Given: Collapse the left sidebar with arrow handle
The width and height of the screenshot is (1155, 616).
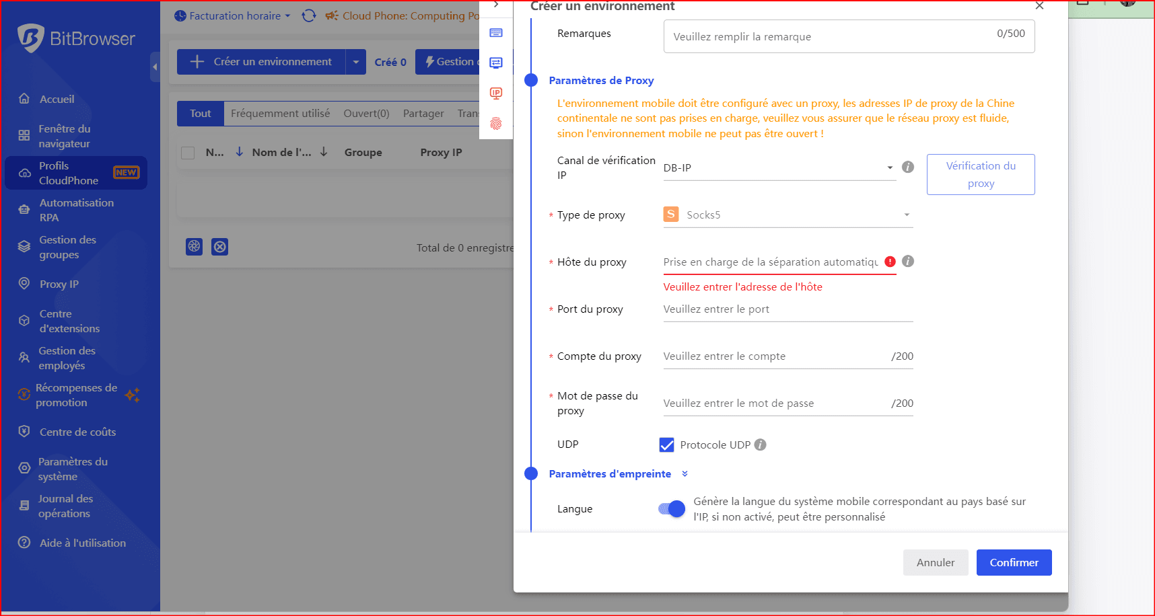Looking at the screenshot, I should [x=155, y=67].
